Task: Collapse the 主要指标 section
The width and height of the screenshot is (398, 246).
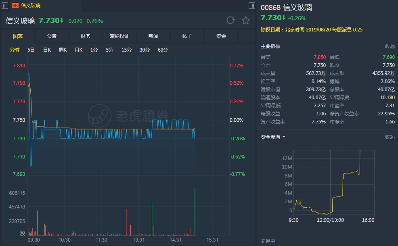Action: [x=390, y=46]
